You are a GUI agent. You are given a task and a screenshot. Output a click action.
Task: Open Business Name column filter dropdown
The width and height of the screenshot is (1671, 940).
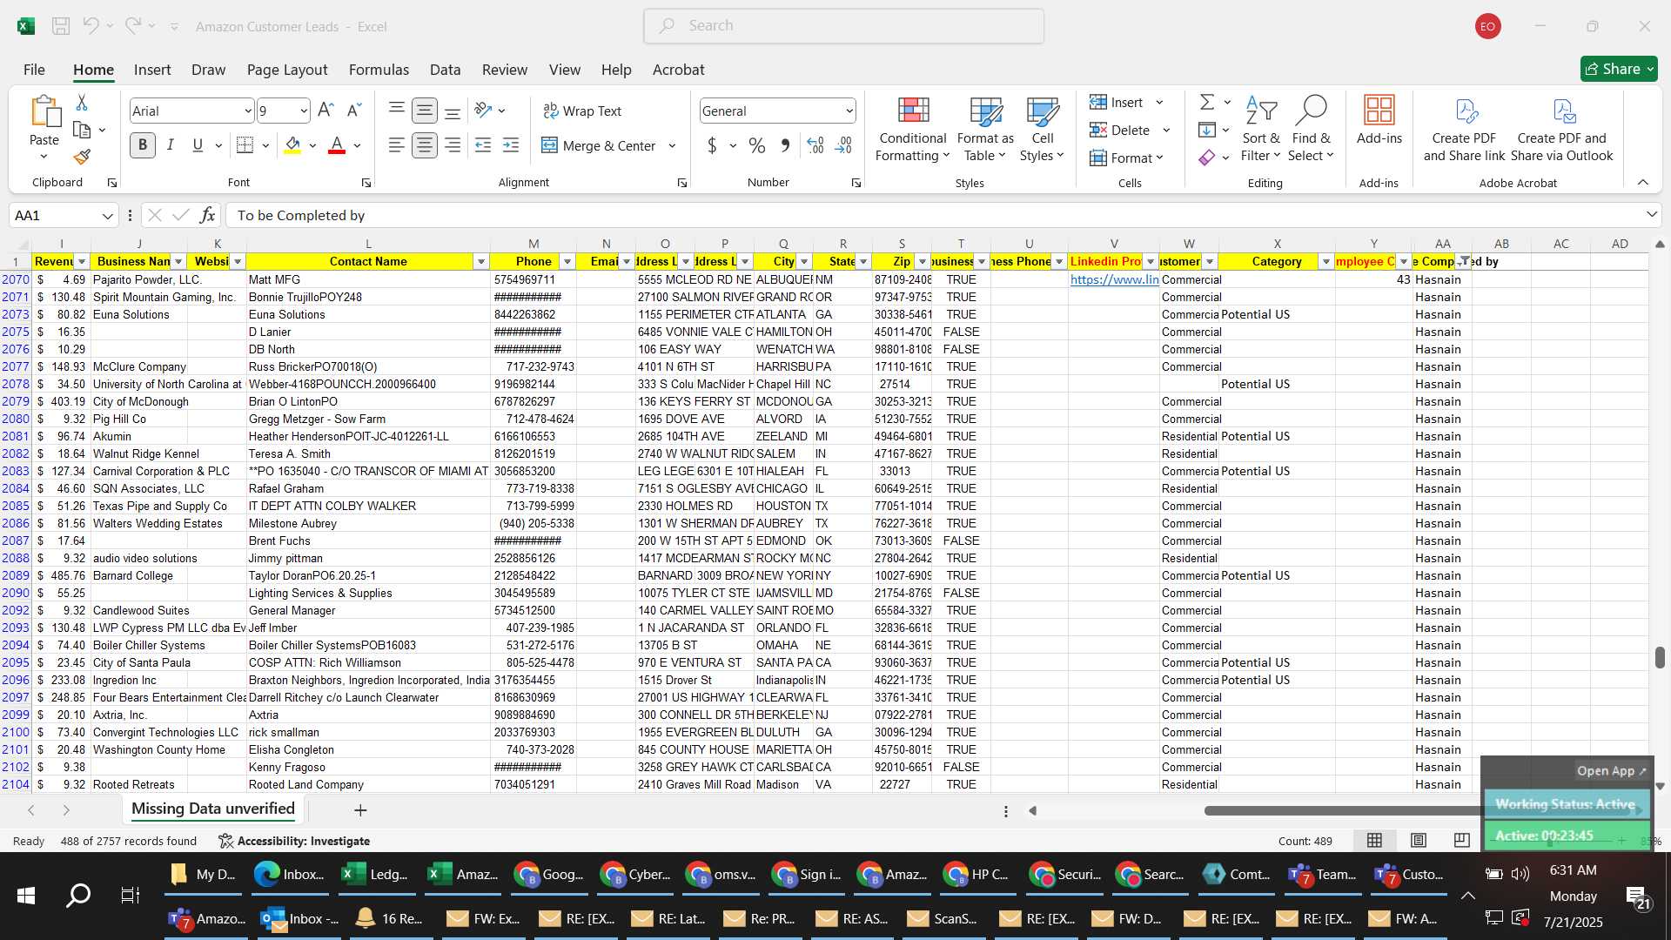[x=178, y=261]
